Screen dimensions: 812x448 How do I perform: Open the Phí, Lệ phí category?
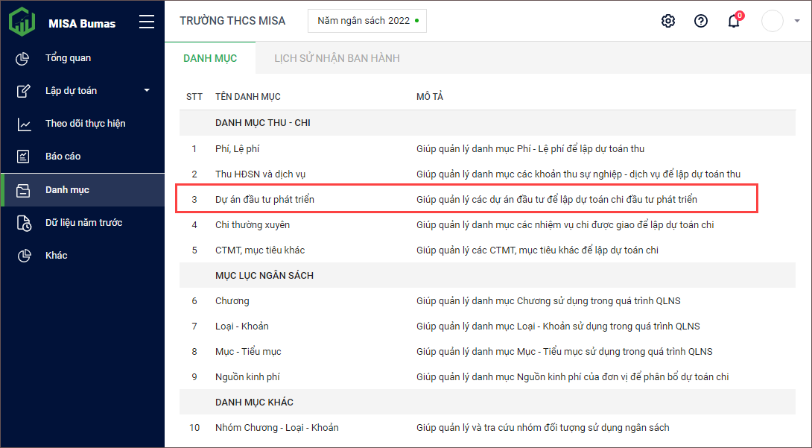point(237,148)
